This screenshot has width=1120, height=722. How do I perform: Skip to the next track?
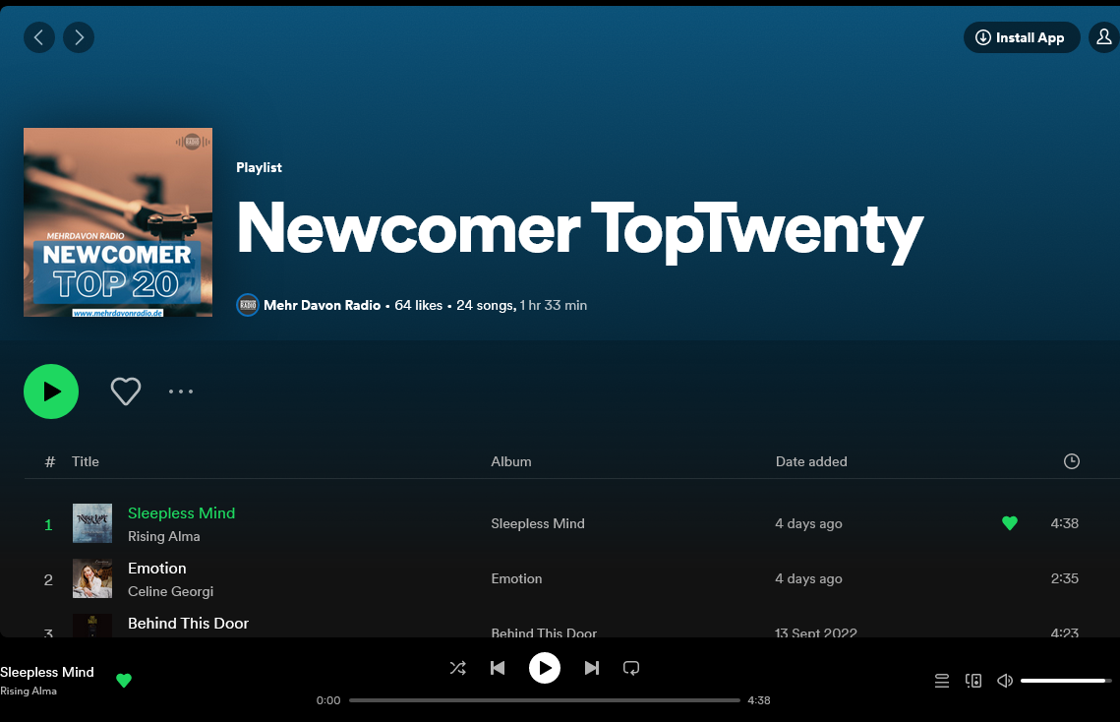[591, 668]
